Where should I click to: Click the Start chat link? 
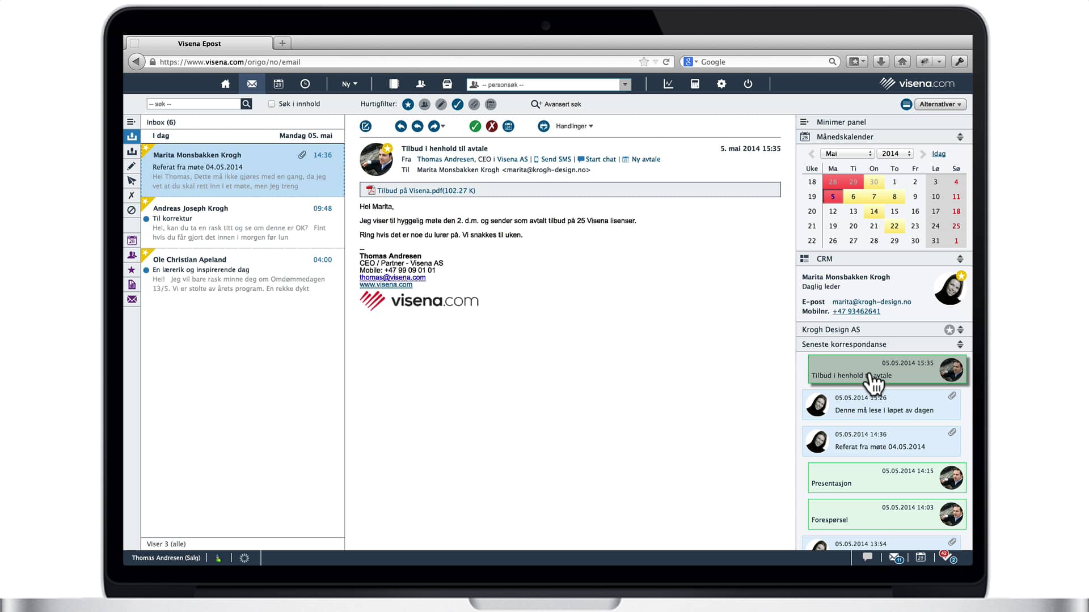pos(597,159)
